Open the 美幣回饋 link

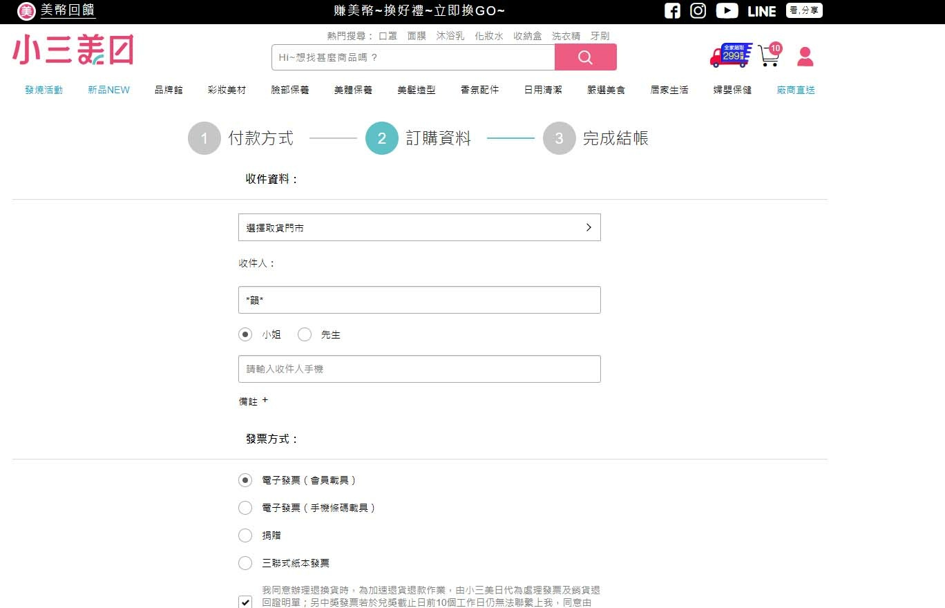(68, 10)
